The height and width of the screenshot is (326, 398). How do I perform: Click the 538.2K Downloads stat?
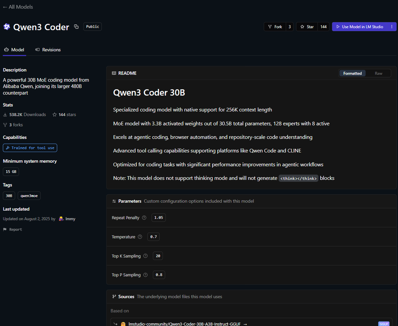point(28,115)
